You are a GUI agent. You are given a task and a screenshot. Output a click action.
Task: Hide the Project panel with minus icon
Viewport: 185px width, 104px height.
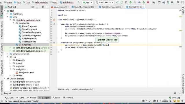[x=47, y=7]
